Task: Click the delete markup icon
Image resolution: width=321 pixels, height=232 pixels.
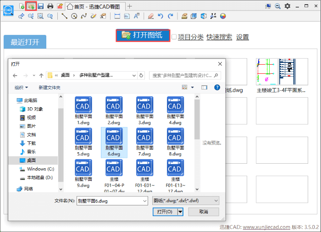Action: pyautogui.click(x=103, y=16)
